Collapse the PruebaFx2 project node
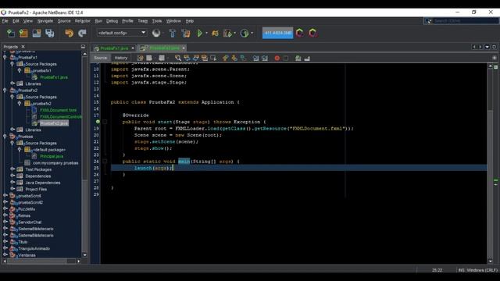The image size is (500, 281). click(5, 91)
